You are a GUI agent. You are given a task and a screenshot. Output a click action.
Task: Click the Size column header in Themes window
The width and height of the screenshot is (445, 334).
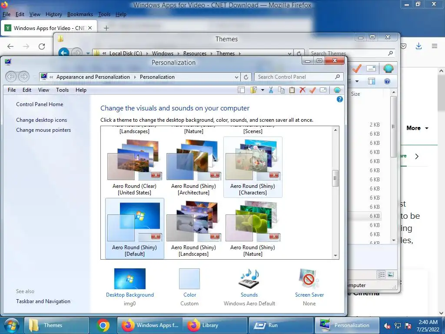[x=355, y=94]
